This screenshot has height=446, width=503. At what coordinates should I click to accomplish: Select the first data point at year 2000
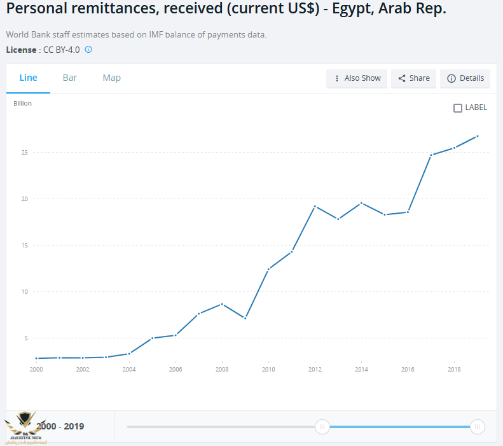(36, 358)
